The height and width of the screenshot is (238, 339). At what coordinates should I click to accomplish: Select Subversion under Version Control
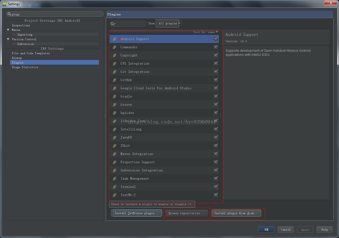click(x=55, y=44)
